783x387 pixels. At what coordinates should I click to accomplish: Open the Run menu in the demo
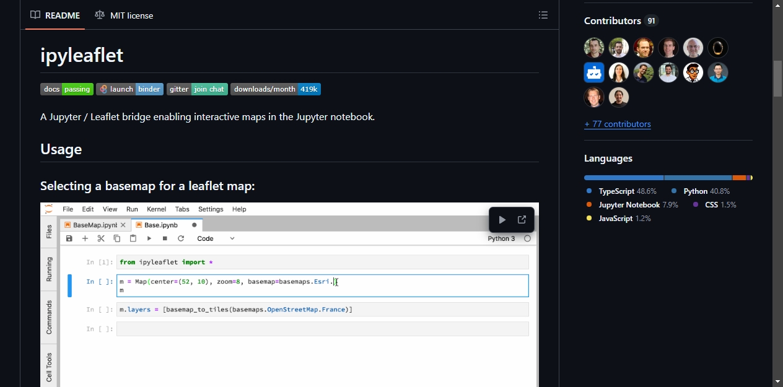coord(132,209)
